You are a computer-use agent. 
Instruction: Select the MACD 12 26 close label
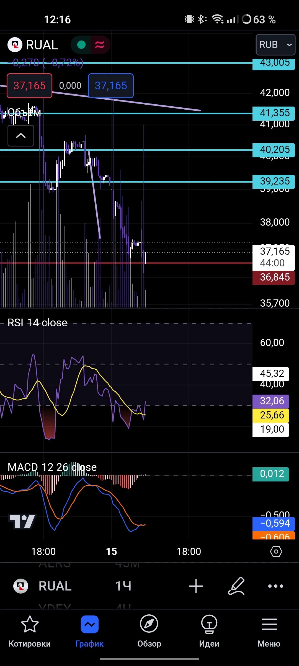52,467
